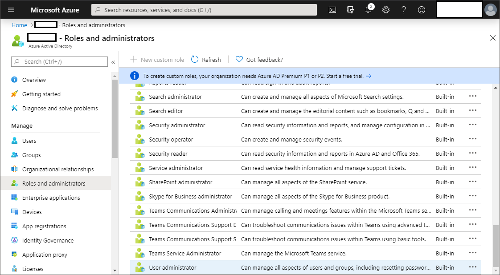
Task: Open more options for Teams Service Administrator
Action: 472,253
